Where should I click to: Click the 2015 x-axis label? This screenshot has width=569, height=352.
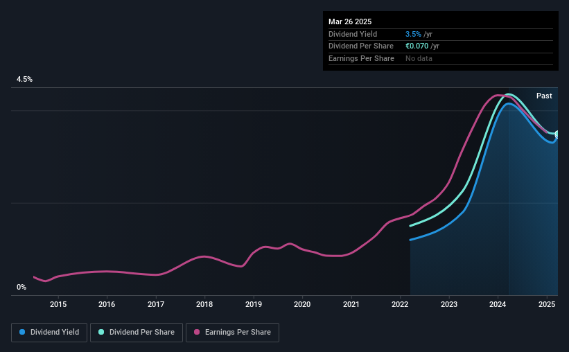point(58,304)
